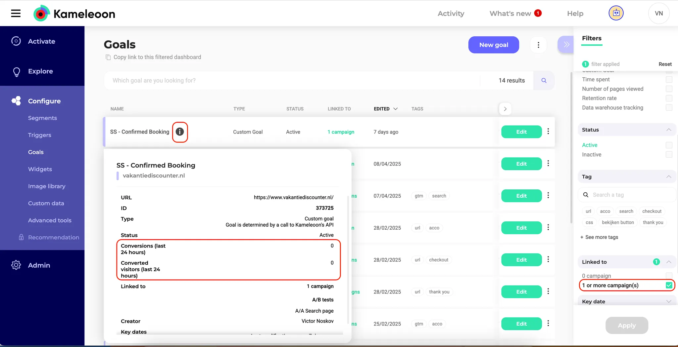Tick the Inactive status checkbox
This screenshot has height=347, width=678.
pos(669,155)
